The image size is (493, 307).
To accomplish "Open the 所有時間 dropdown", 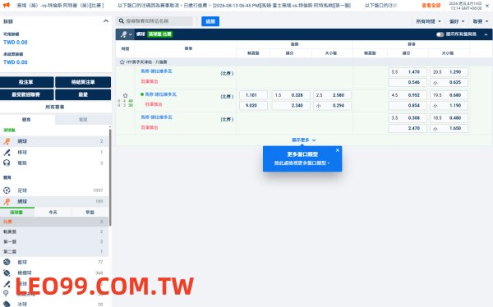I will pos(428,21).
